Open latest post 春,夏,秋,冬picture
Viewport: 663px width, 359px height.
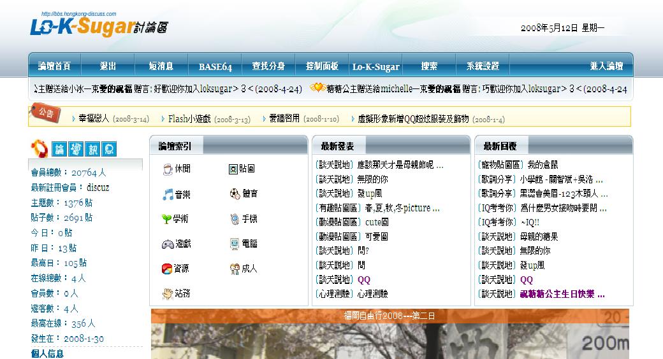402,208
